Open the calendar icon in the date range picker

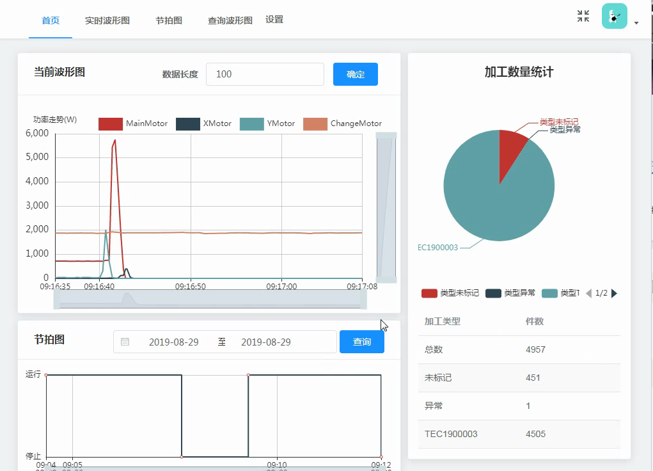click(125, 342)
